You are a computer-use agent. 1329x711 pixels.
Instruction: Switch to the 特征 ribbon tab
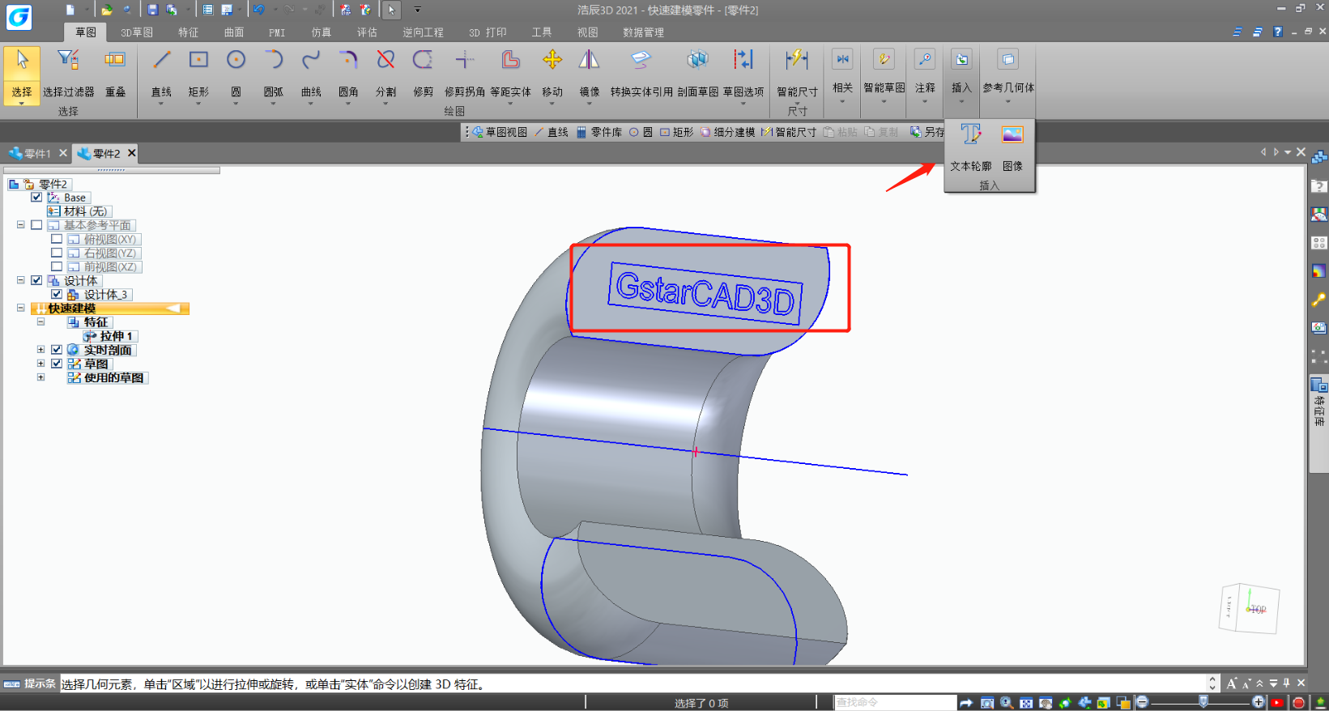188,32
